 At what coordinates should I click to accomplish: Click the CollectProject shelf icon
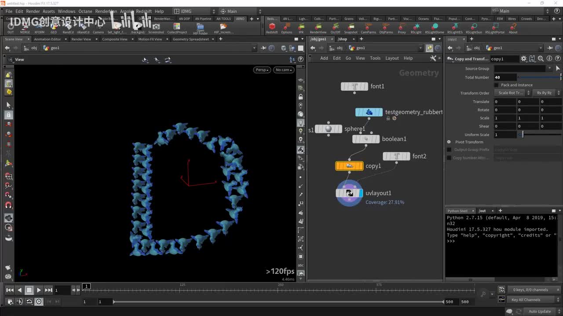click(177, 27)
